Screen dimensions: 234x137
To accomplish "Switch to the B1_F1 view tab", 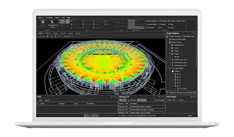I will (48, 33).
